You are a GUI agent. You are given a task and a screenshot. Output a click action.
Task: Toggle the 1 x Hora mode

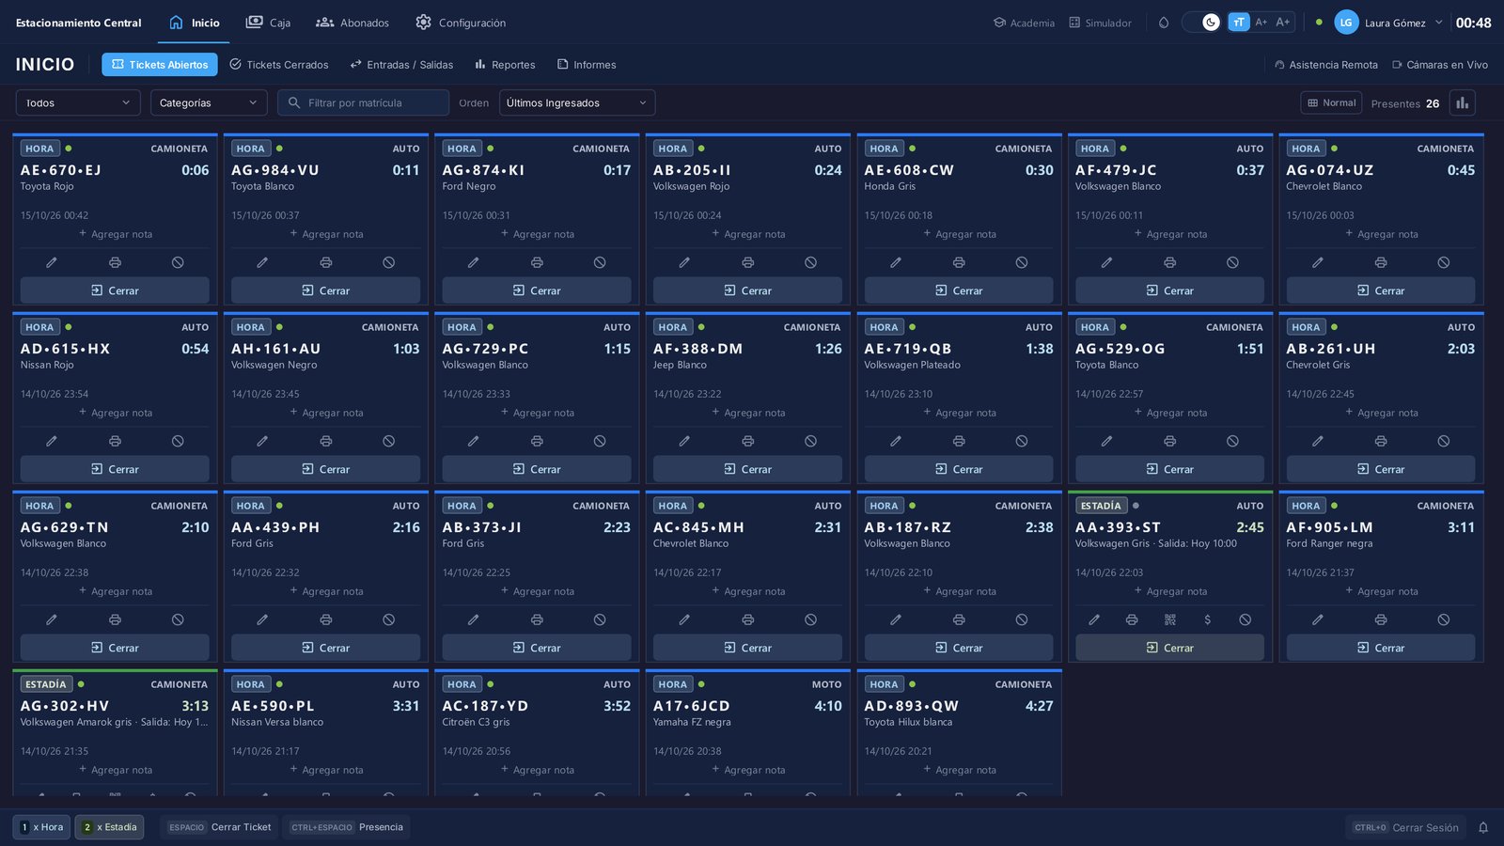pos(41,827)
